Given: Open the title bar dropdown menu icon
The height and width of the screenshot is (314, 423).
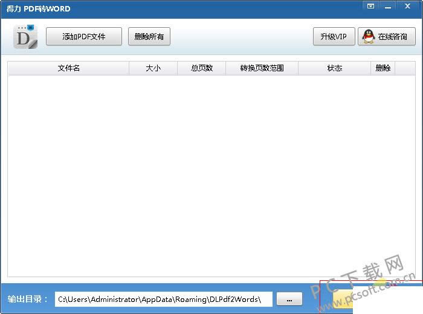Looking at the screenshot, I should pyautogui.click(x=371, y=6).
